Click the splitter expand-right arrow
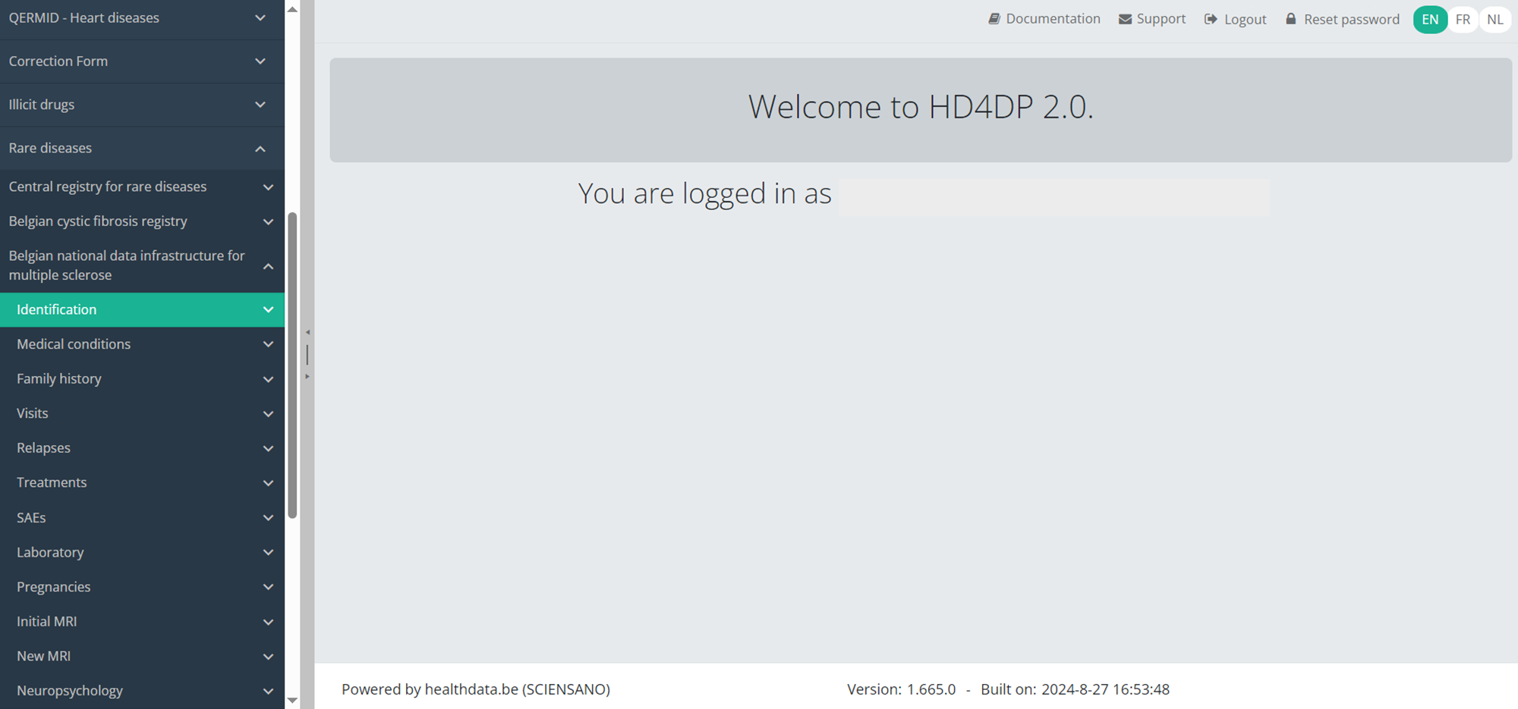Image resolution: width=1518 pixels, height=709 pixels. point(307,376)
